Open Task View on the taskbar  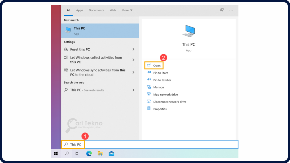(77, 153)
